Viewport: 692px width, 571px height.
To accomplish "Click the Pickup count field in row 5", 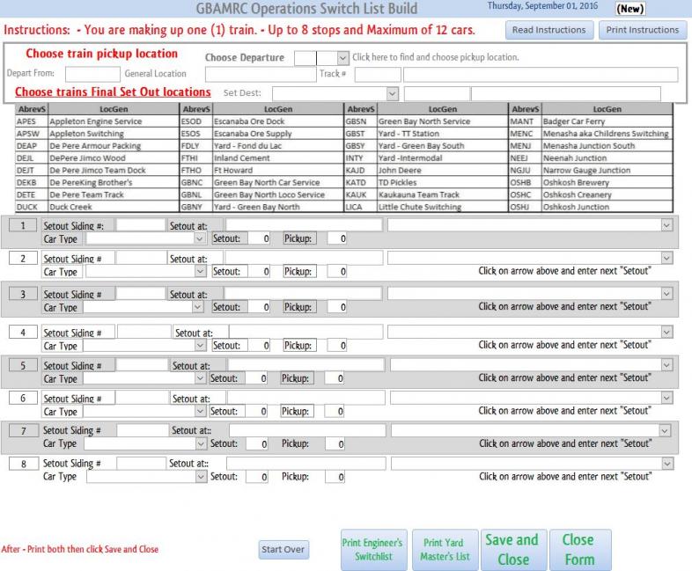I will [x=335, y=377].
